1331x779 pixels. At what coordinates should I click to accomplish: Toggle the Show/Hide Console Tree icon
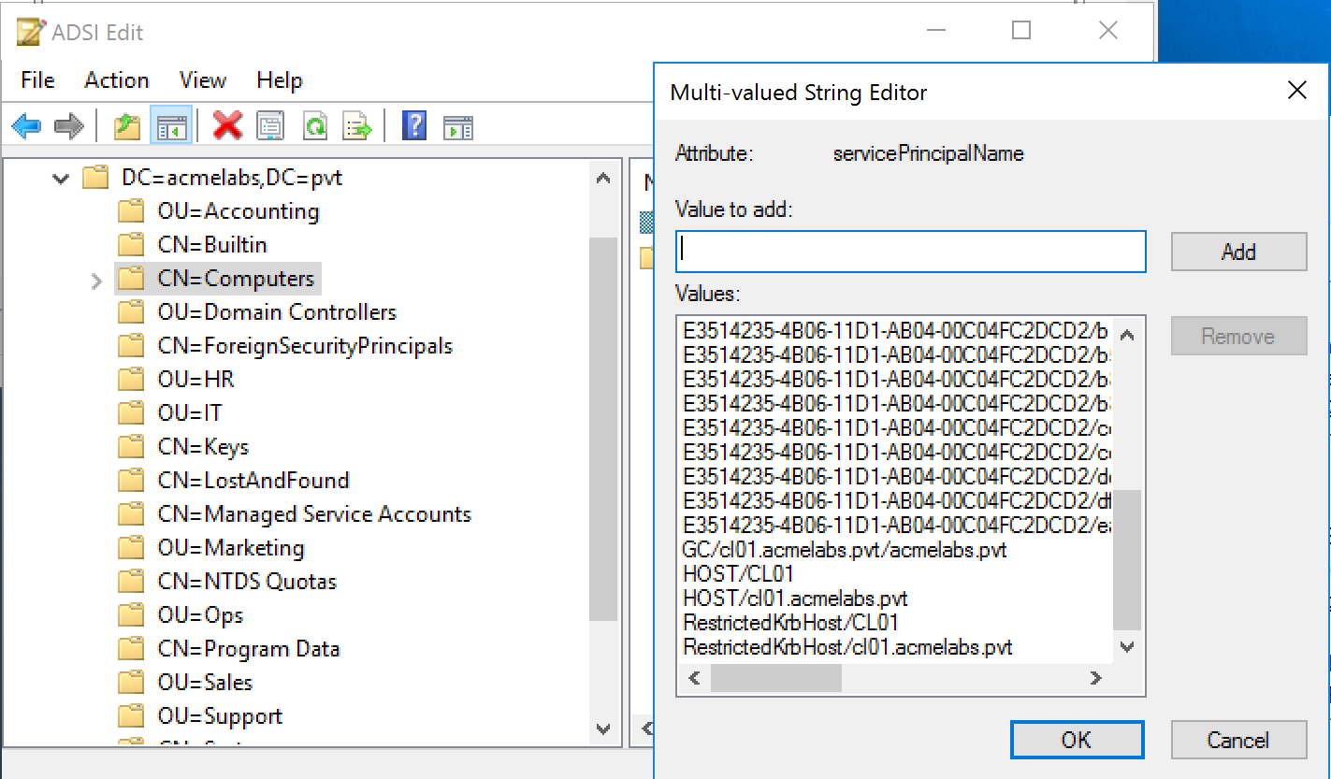pos(170,125)
